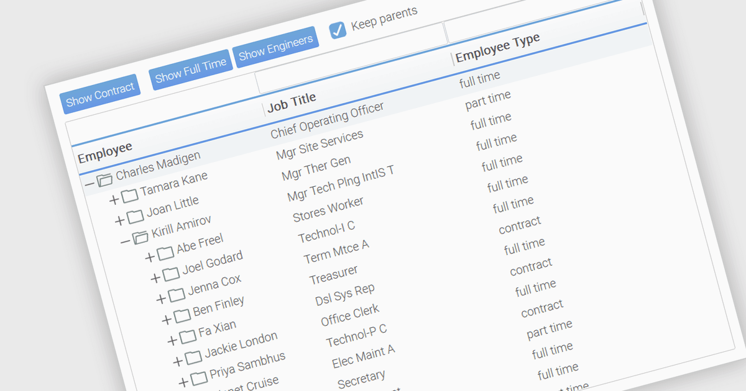Select the Kirill Amirov employee name

coord(181,228)
